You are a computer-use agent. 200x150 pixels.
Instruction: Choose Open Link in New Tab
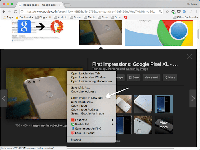[x=91, y=73]
